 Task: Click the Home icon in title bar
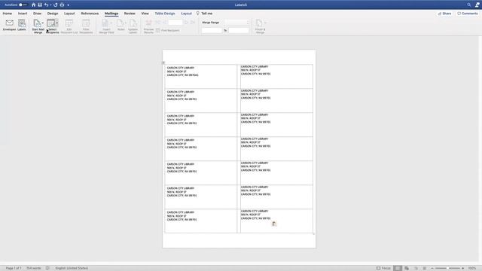(x=33, y=5)
